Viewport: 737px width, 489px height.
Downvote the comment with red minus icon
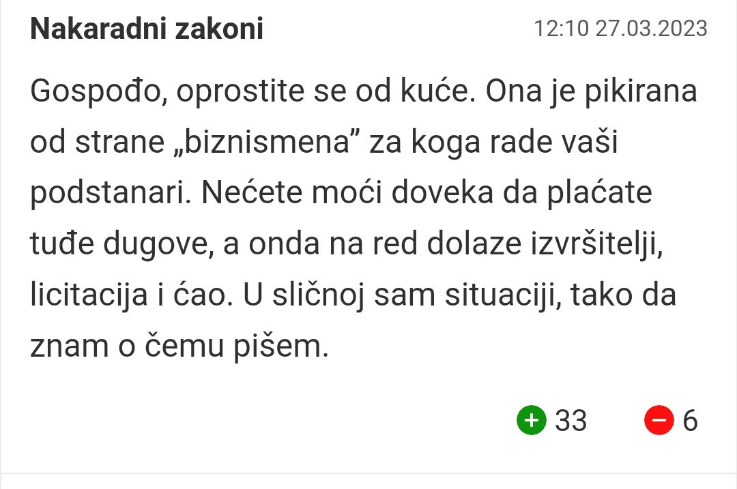click(x=659, y=420)
